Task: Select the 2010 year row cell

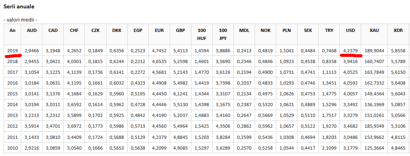Action: tap(12, 148)
